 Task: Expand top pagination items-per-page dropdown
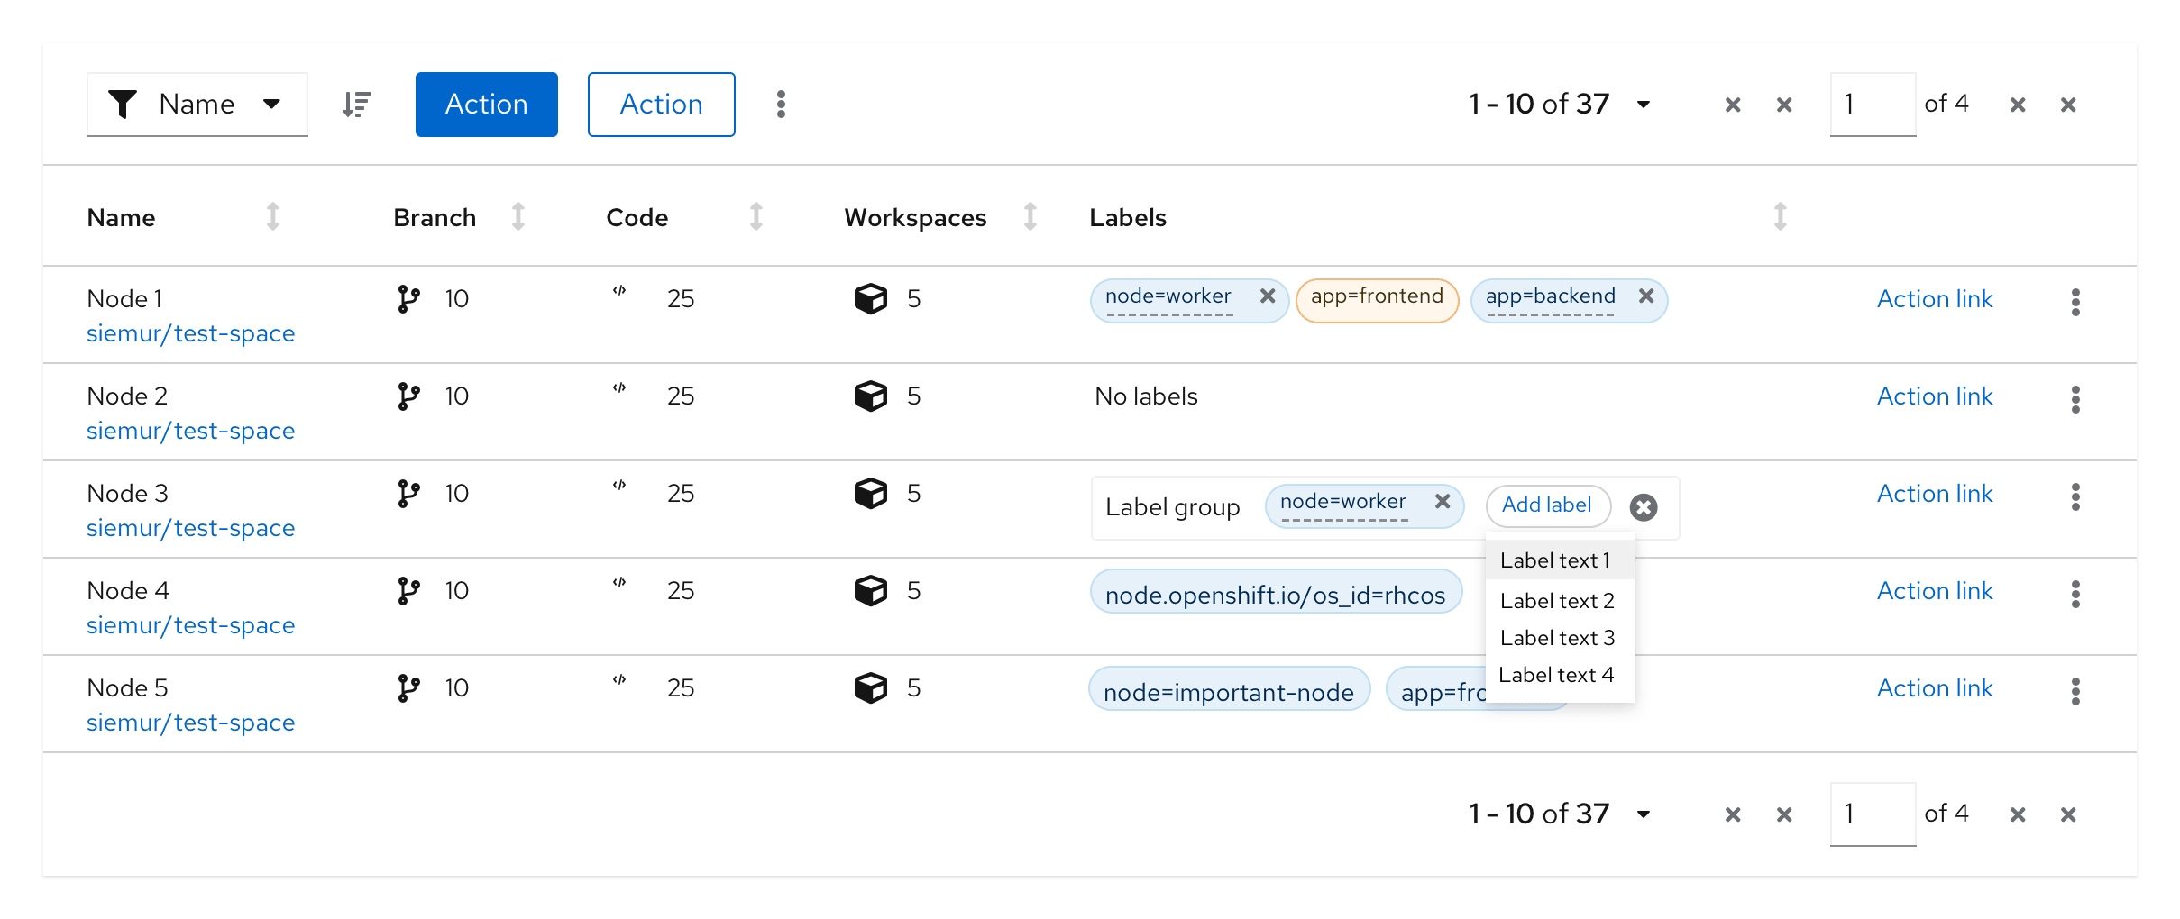click(1643, 105)
